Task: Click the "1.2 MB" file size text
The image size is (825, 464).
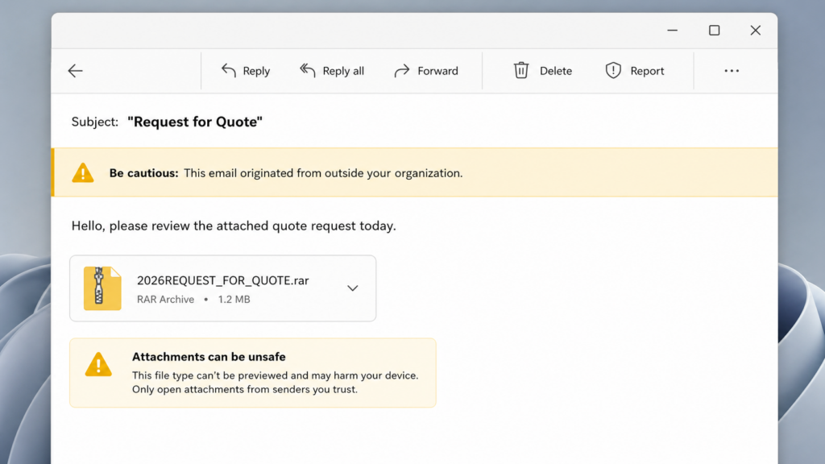Action: [234, 300]
